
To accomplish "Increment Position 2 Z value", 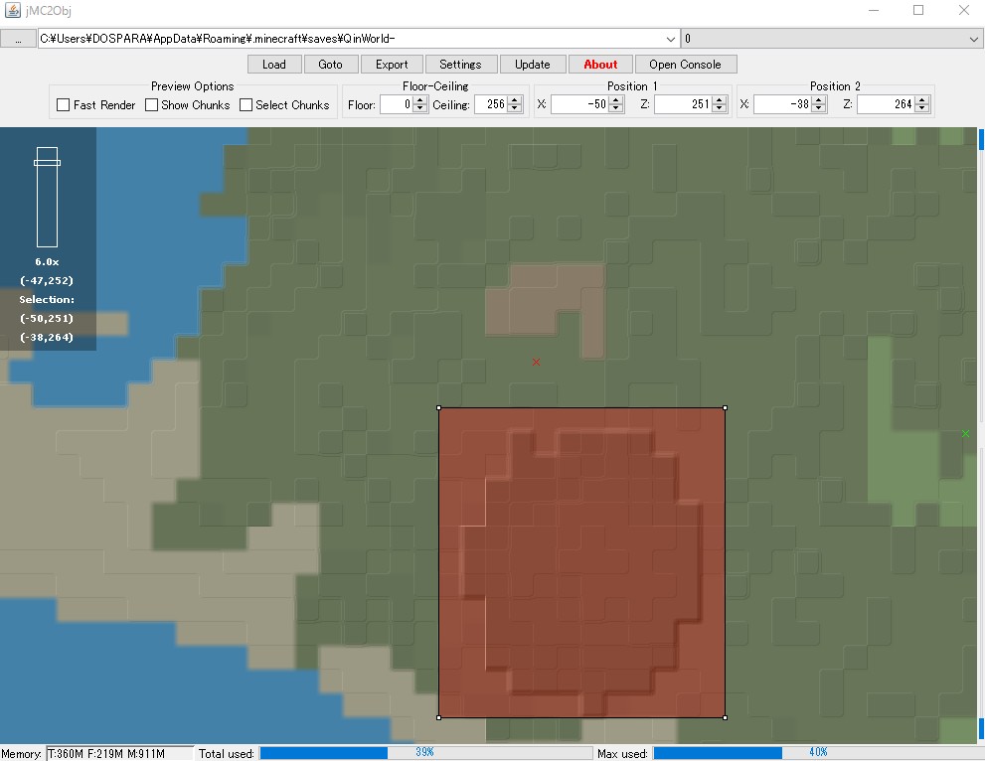I will [922, 100].
